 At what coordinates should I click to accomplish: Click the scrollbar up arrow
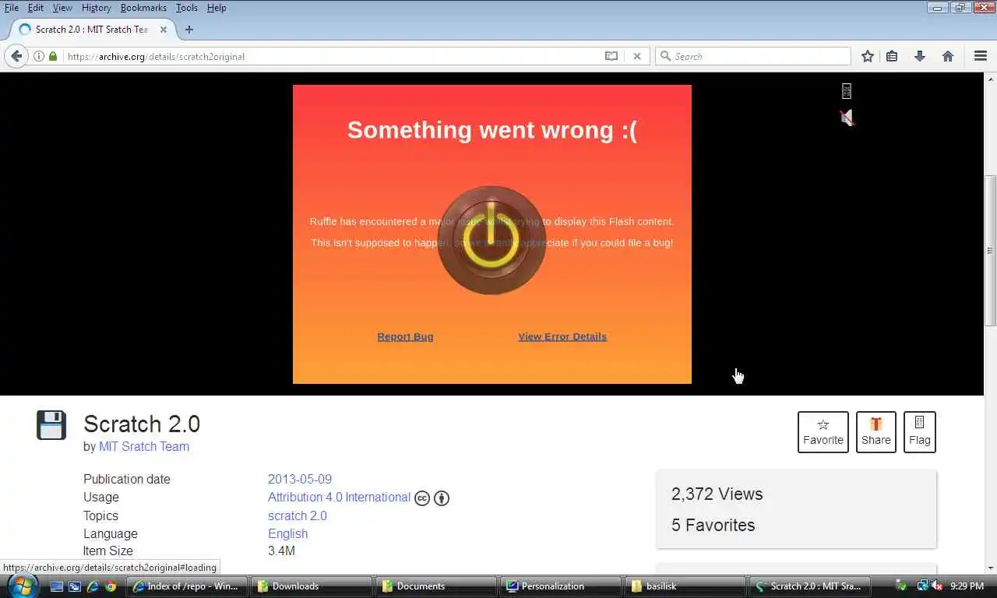coord(991,79)
